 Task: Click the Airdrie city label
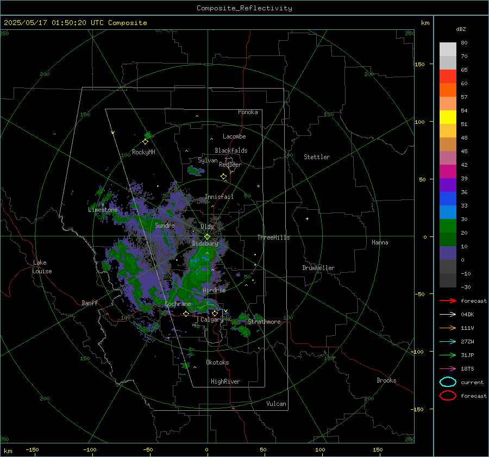tap(214, 290)
